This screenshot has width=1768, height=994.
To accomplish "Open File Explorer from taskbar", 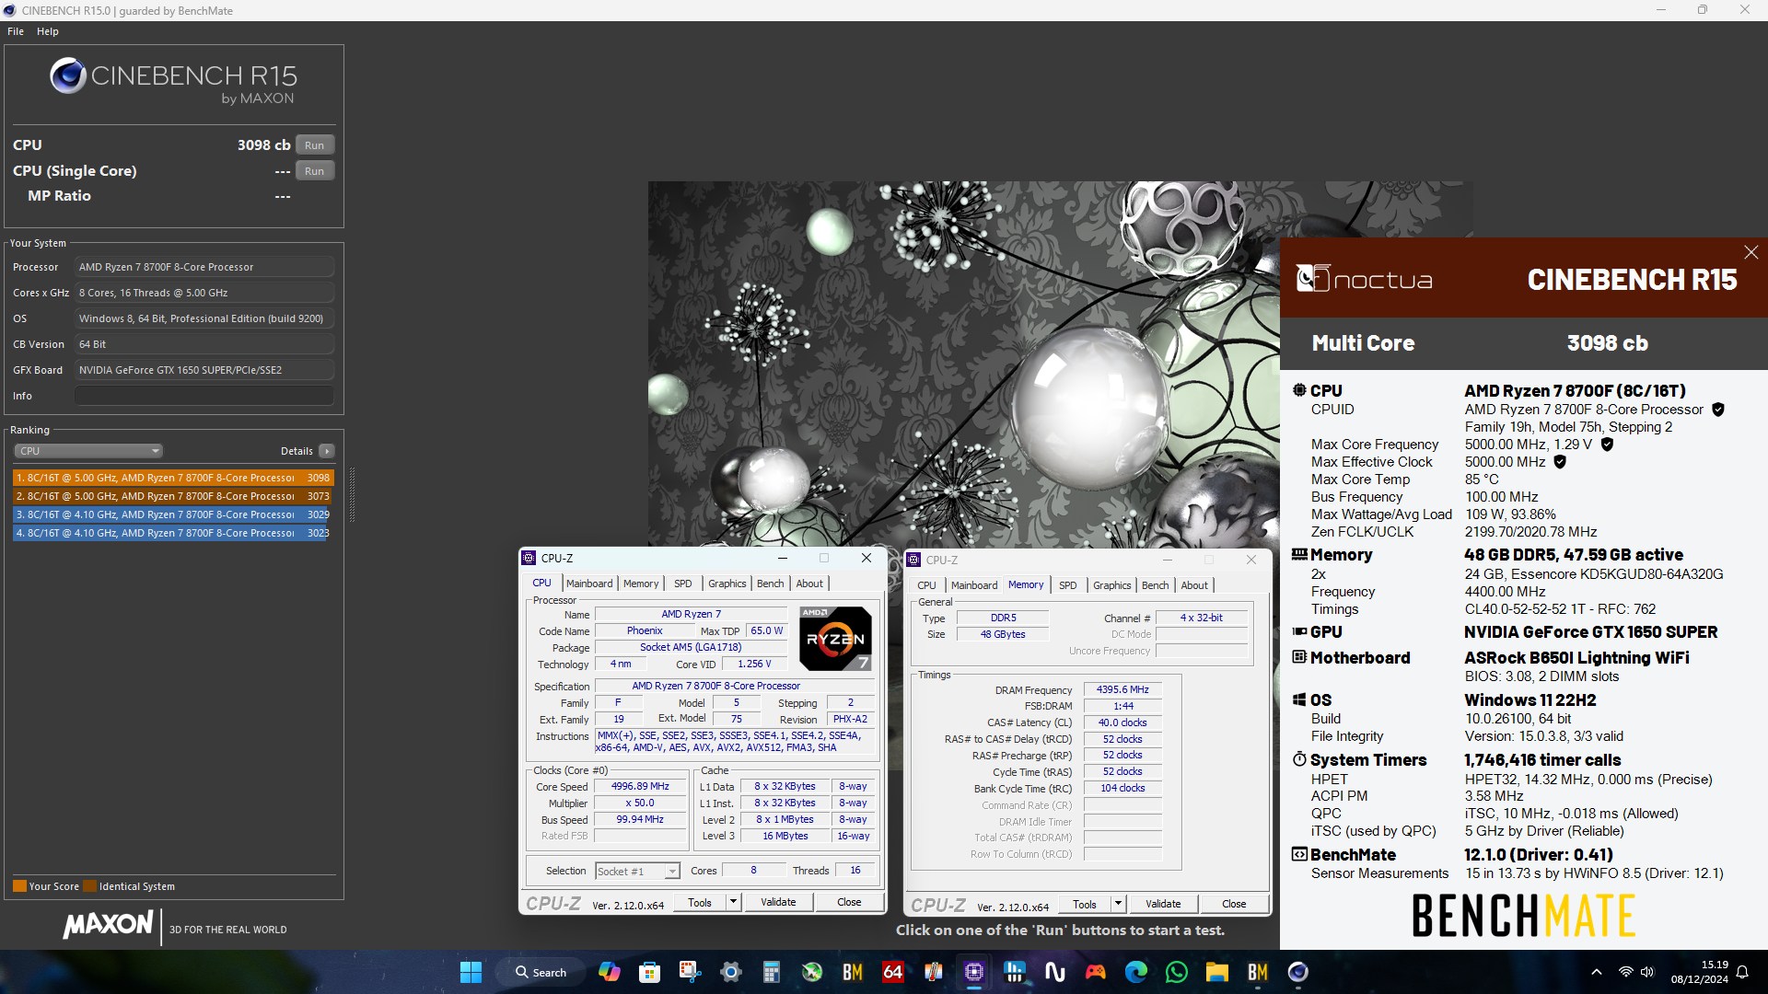I will coord(1216,972).
